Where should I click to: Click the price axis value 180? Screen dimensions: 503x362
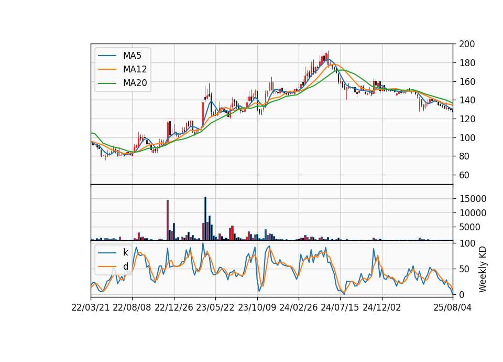(x=467, y=62)
